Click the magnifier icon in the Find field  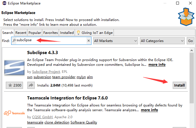14,41
